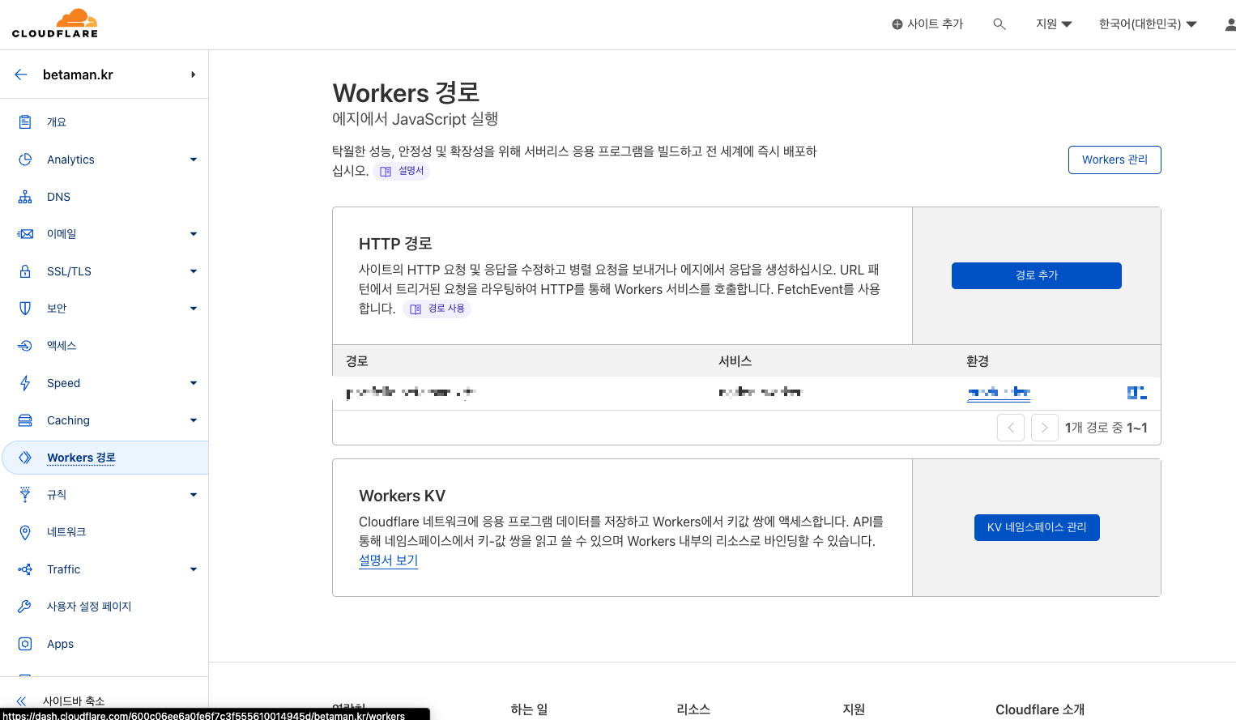Viewport: 1236px width, 720px height.
Task: Expand the 이메일 submenu arrow
Action: [x=194, y=234]
